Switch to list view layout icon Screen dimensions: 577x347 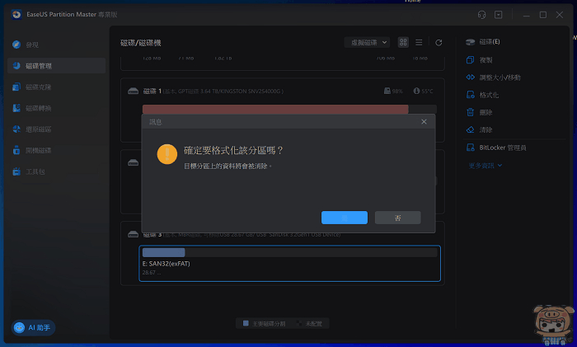[419, 42]
